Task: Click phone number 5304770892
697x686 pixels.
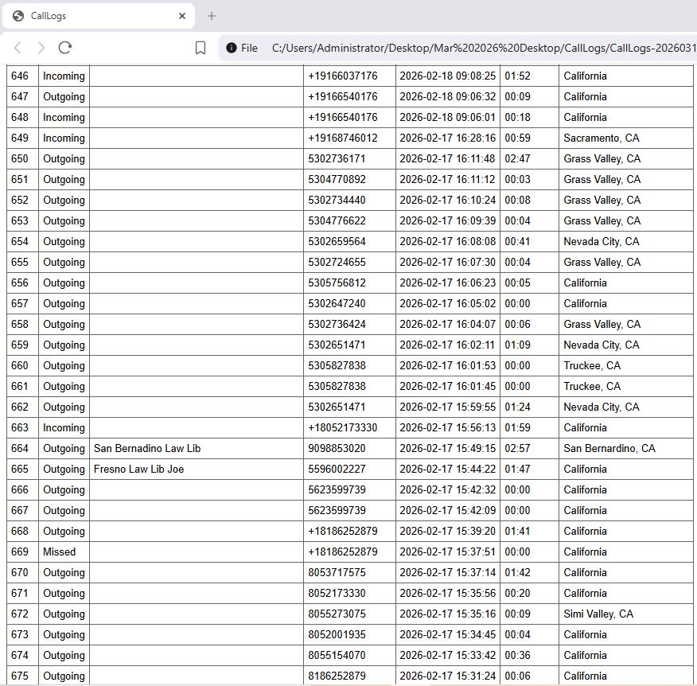Action: click(337, 179)
